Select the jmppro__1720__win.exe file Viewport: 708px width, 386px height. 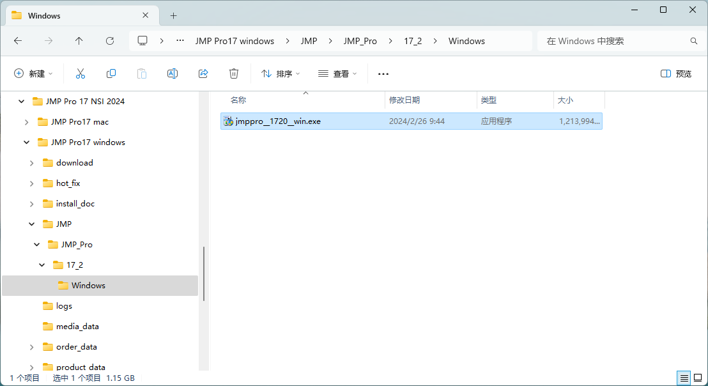412,121
